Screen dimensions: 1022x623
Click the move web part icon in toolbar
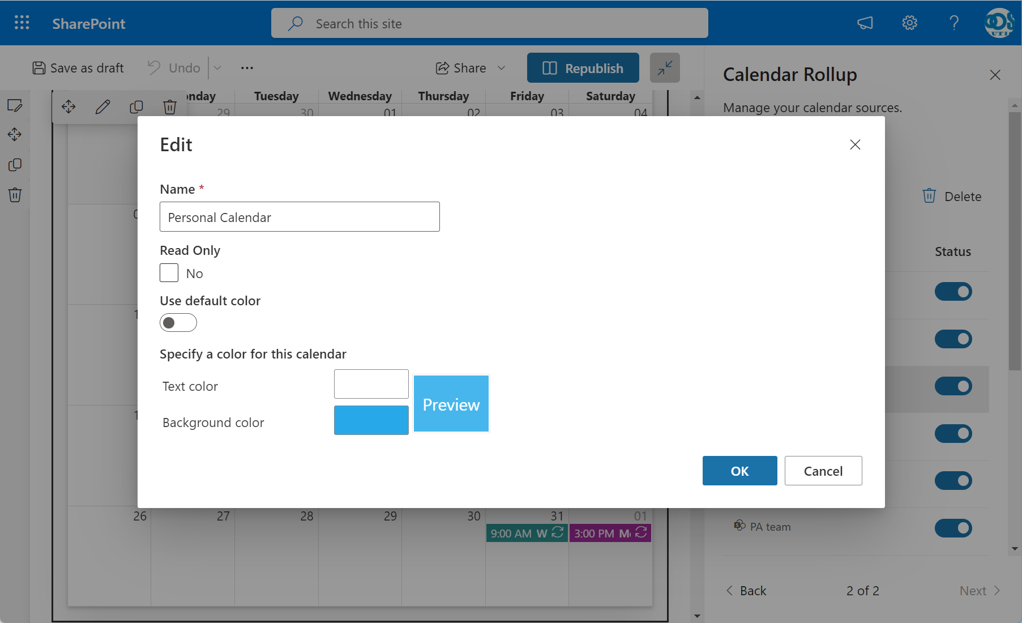point(69,107)
